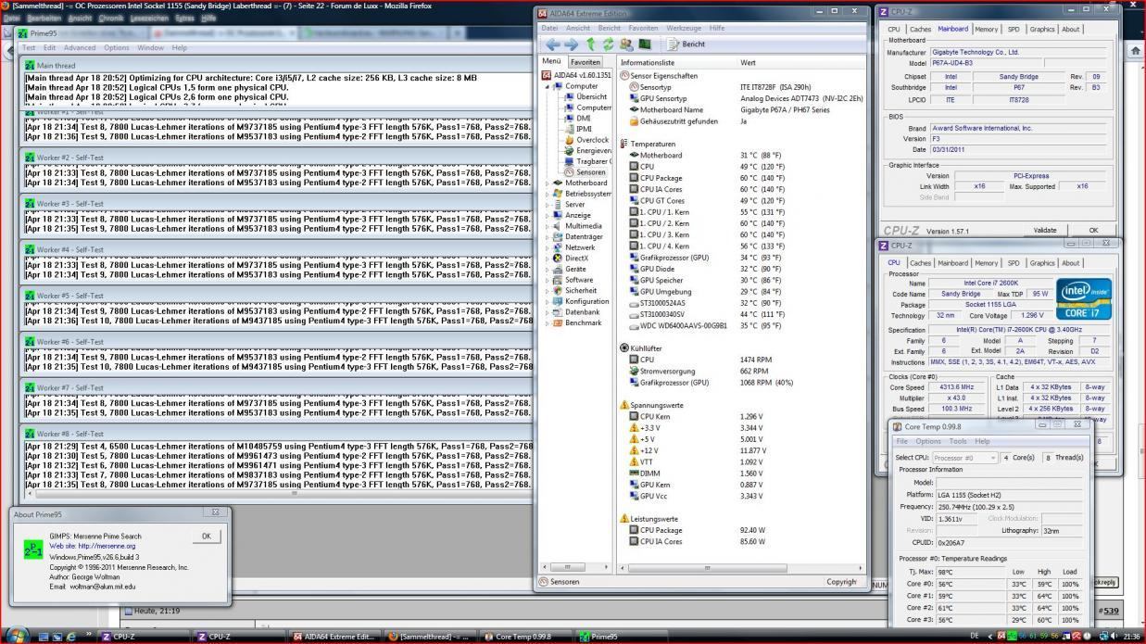Switch to AIDA64 Extreme taskbar button
The height and width of the screenshot is (644, 1146).
coord(334,637)
